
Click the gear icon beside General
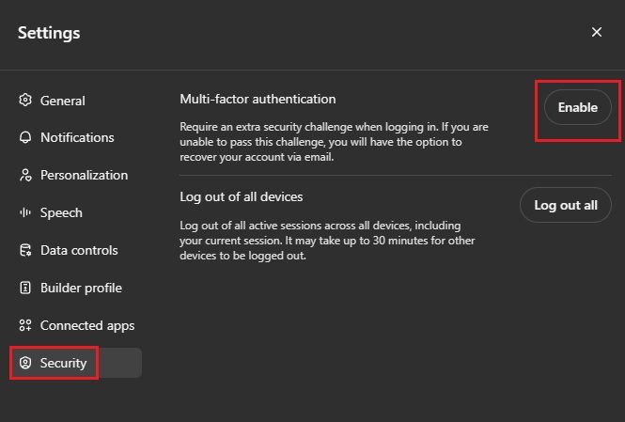[x=25, y=101]
